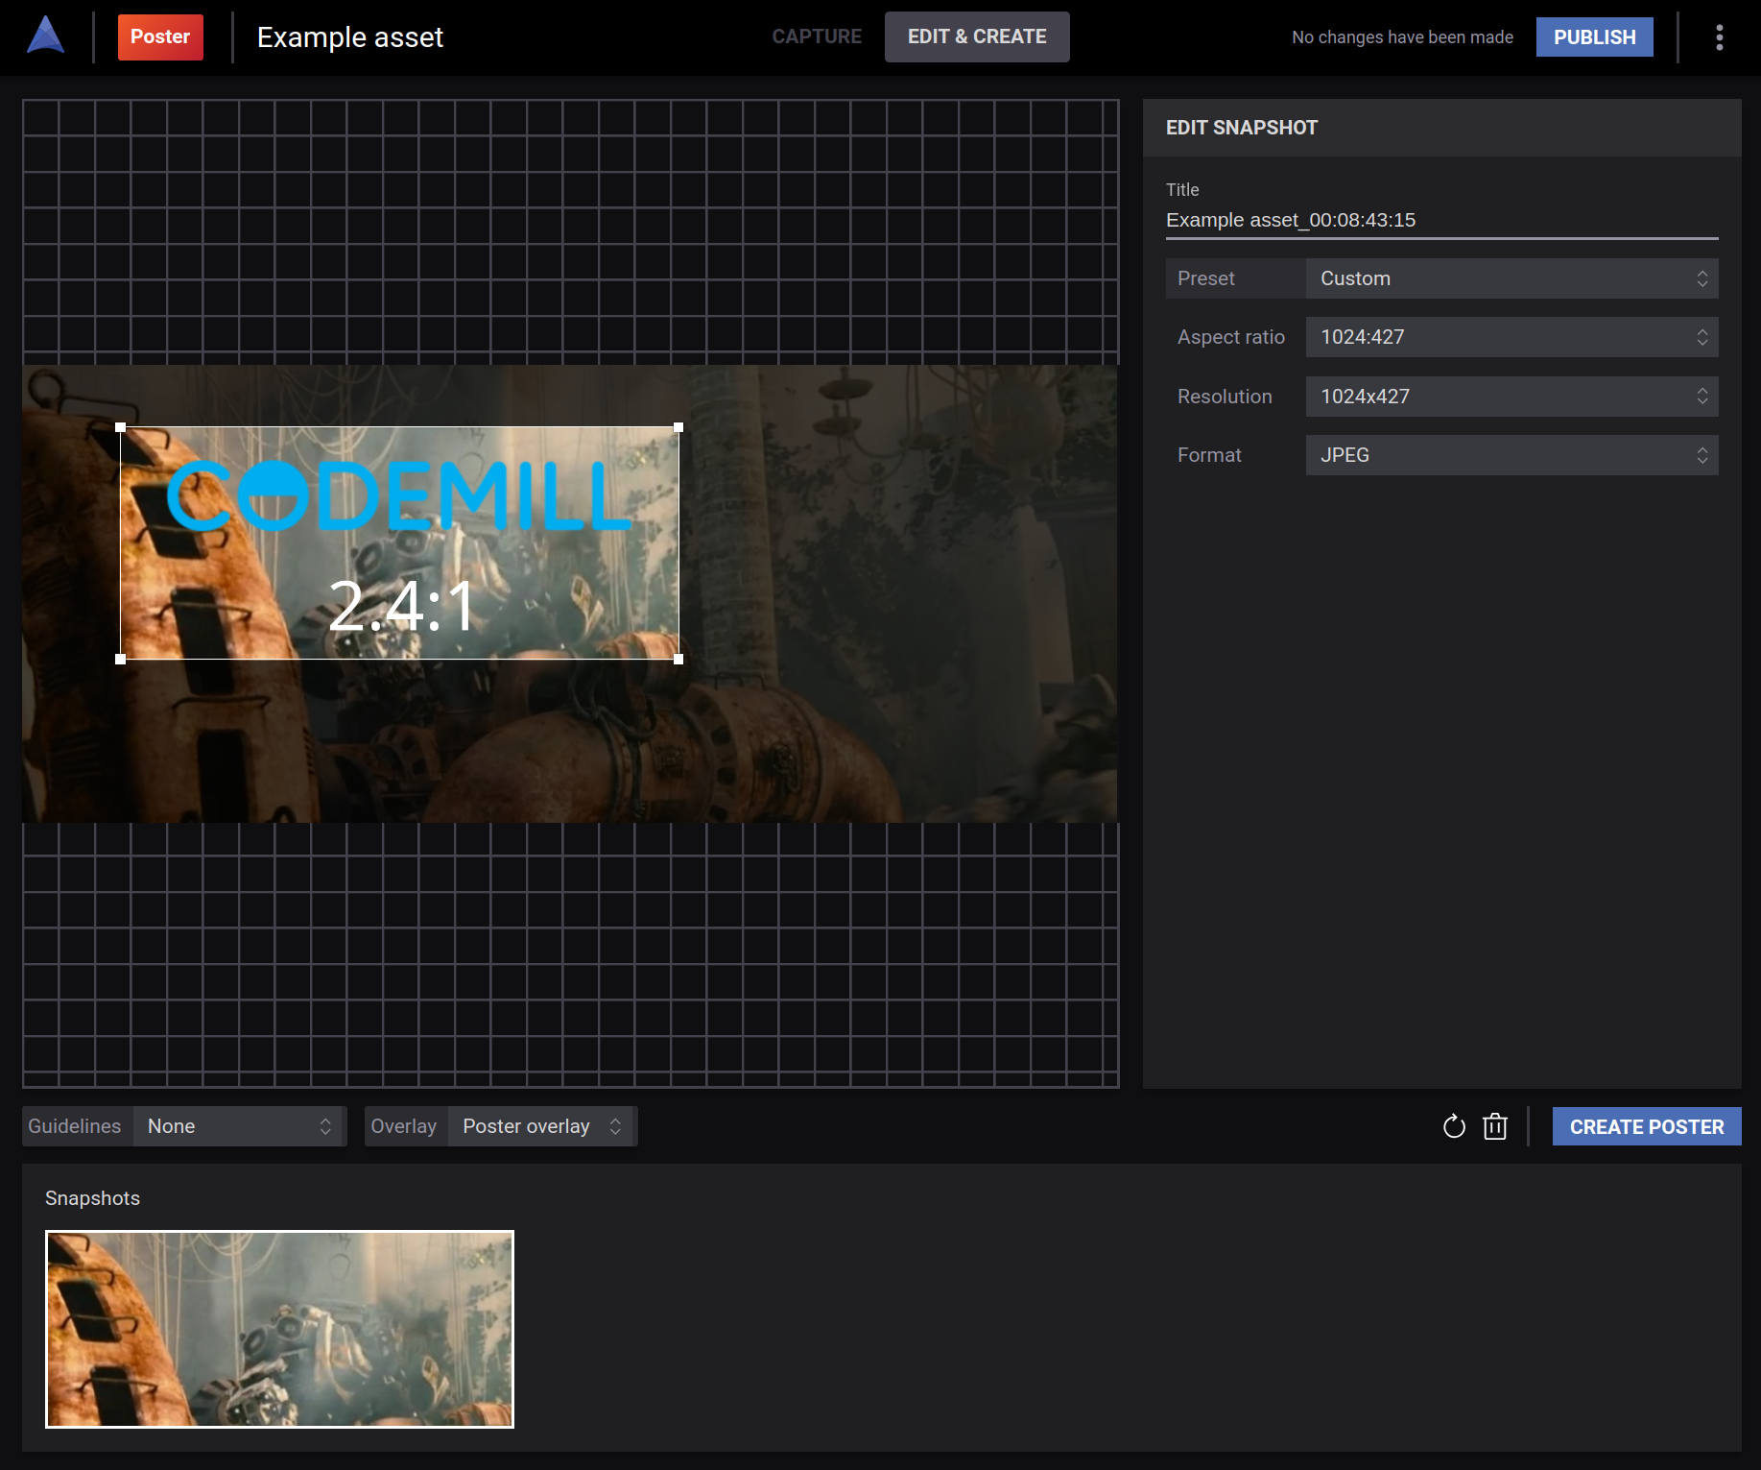Viewport: 1761px width, 1470px height.
Task: Click the Title field label
Action: 1182,190
